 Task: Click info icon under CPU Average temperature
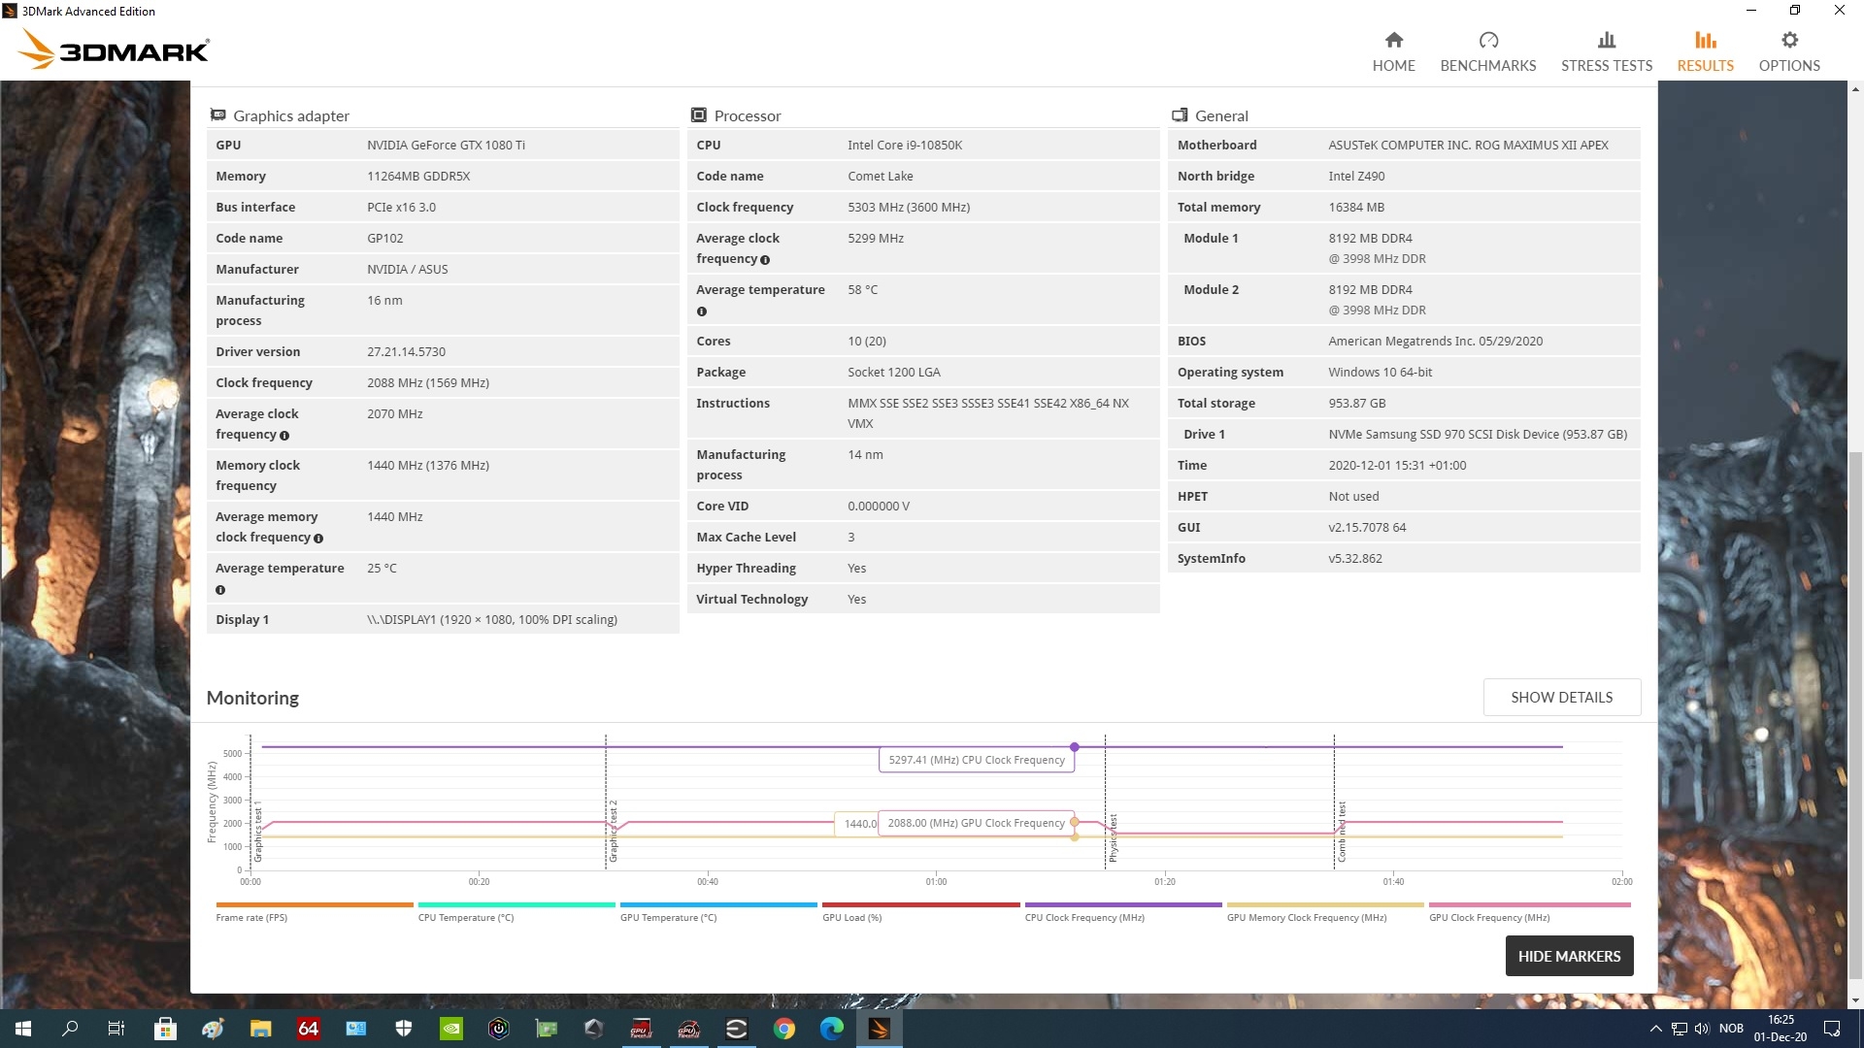click(702, 311)
